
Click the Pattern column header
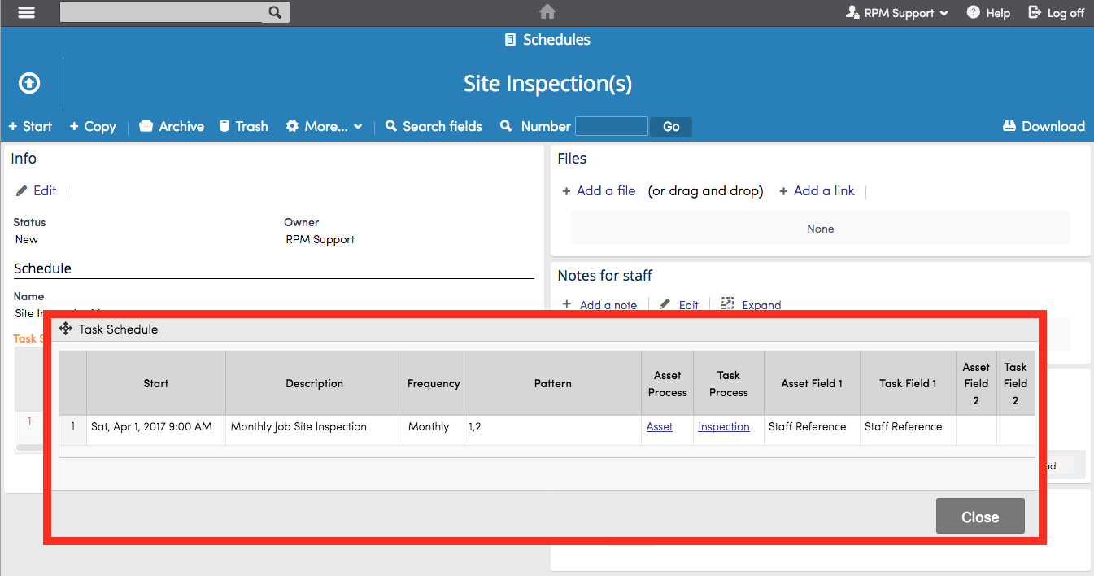(553, 383)
